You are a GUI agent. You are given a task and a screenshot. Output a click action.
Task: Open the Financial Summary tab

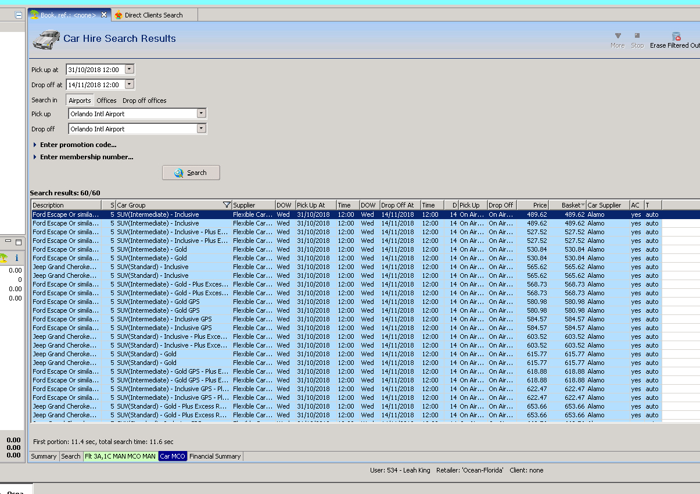[215, 456]
